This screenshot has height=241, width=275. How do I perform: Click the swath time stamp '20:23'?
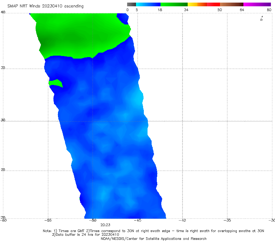(105, 225)
